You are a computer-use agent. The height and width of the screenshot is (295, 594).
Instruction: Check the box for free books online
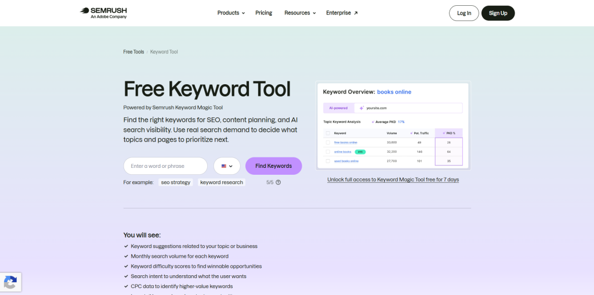click(x=328, y=143)
